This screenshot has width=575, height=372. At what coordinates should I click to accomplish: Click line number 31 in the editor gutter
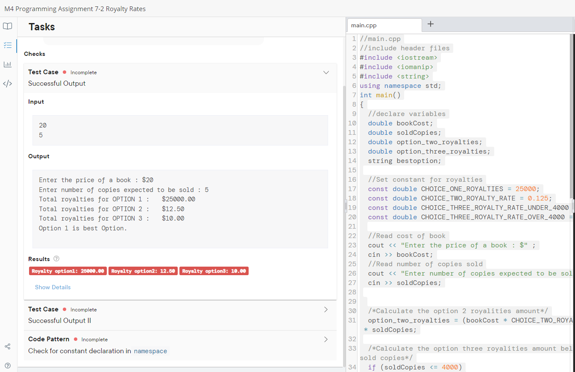click(x=352, y=320)
